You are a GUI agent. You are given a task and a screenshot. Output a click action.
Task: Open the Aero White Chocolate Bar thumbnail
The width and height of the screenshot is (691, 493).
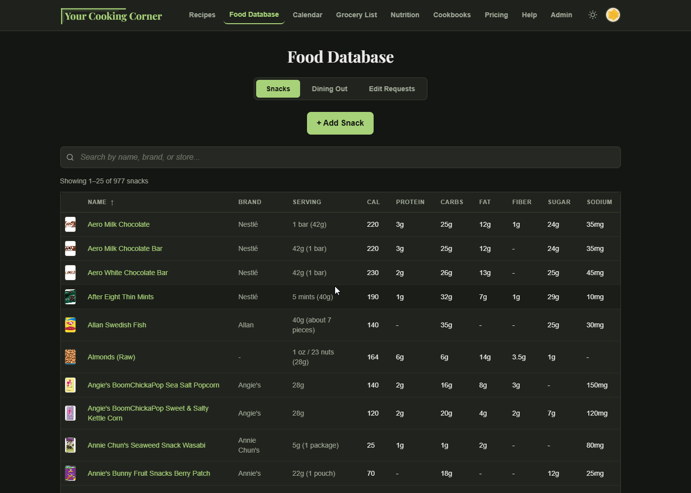(x=71, y=273)
